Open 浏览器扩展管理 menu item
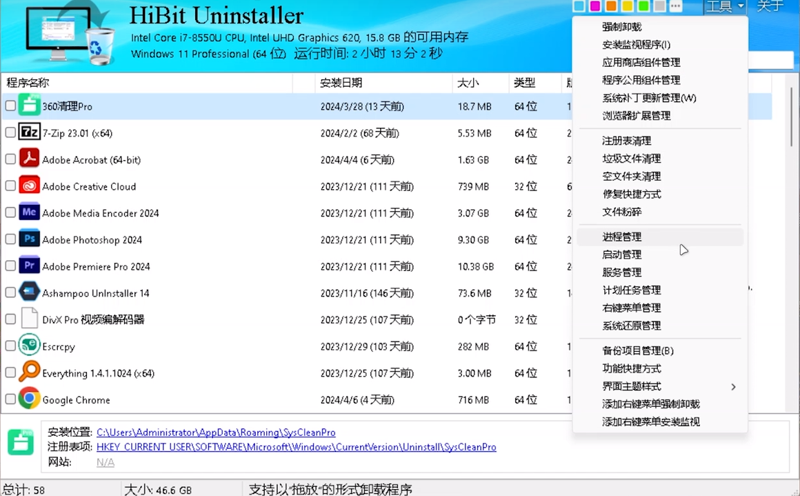This screenshot has height=496, width=800. coord(660,116)
